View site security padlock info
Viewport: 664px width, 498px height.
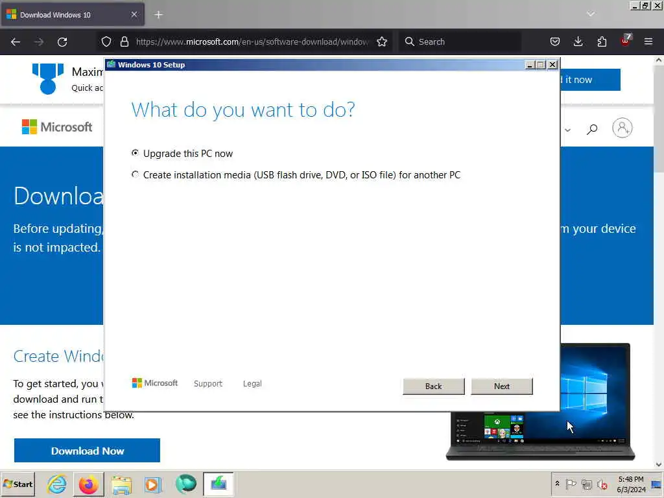tap(124, 41)
